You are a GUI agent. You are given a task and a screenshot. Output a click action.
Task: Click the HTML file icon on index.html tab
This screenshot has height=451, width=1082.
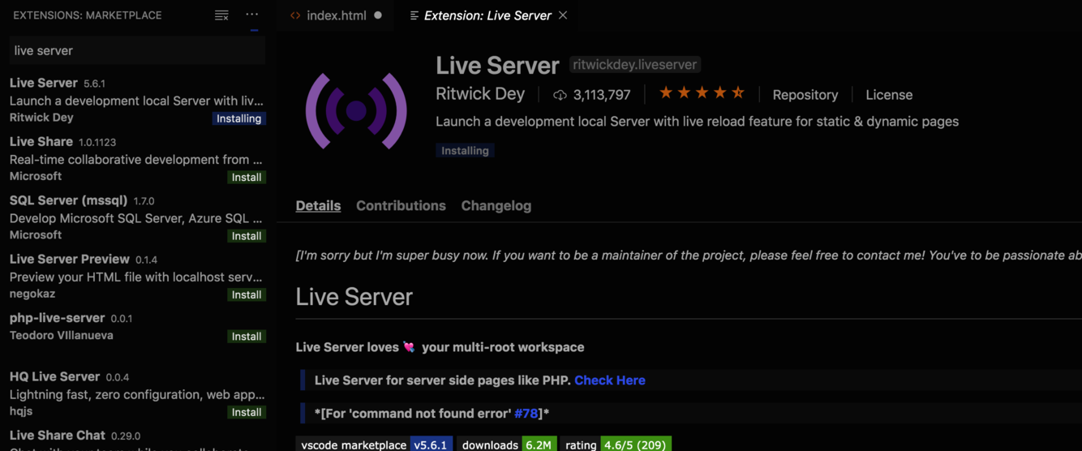pos(295,15)
